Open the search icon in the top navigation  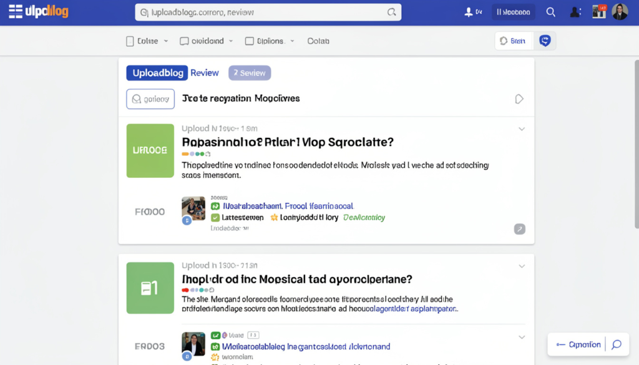tap(550, 11)
